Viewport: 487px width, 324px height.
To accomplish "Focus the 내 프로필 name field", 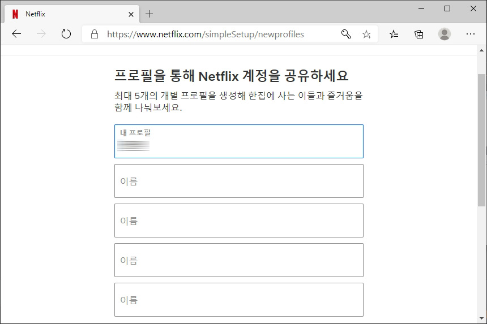I will pyautogui.click(x=239, y=141).
